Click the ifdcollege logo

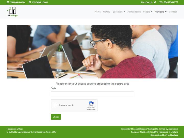[x=12, y=12]
